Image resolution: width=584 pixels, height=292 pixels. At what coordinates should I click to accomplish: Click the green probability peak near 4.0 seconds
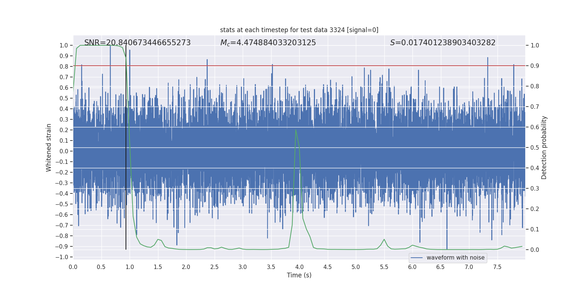pos(296,130)
